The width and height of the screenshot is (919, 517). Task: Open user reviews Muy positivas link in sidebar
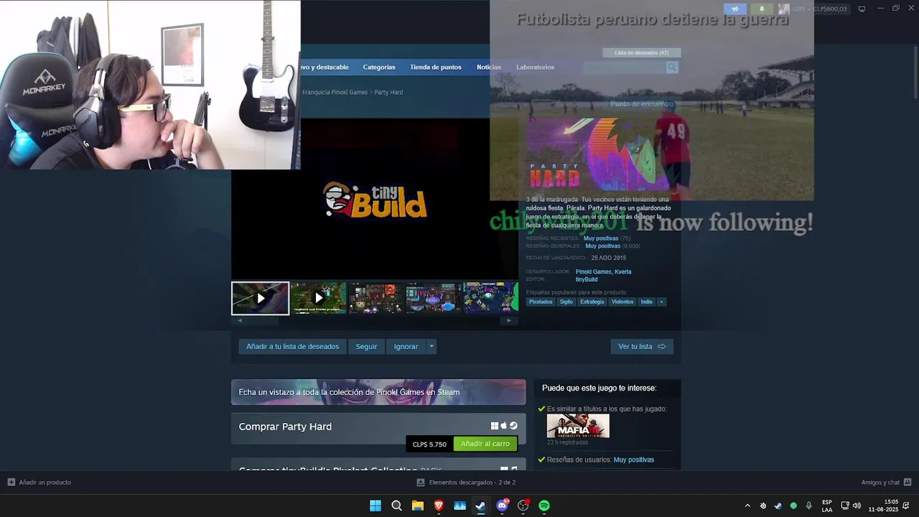click(633, 460)
